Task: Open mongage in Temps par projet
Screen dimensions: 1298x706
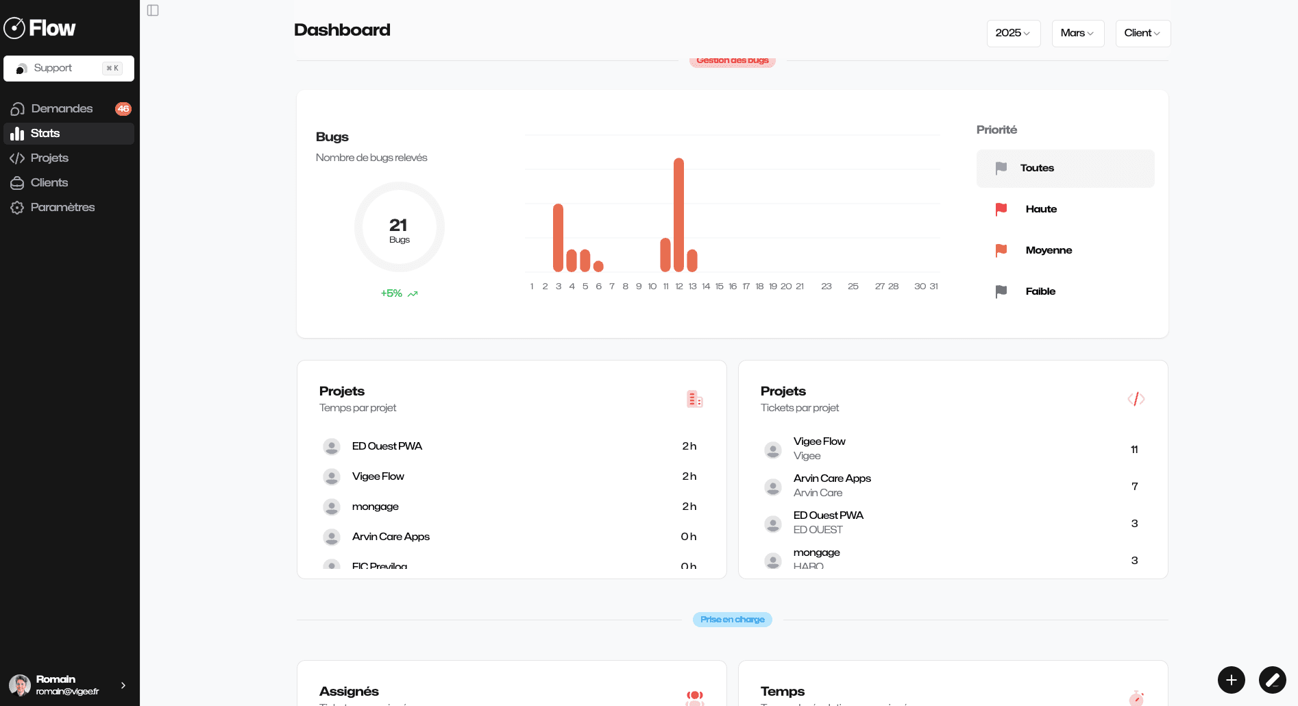Action: pyautogui.click(x=511, y=507)
